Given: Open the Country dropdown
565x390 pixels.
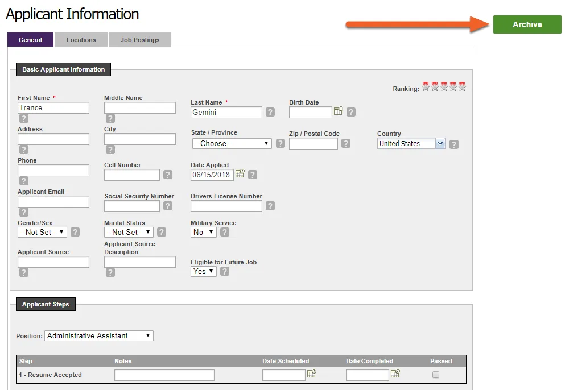Looking at the screenshot, I should tap(411, 144).
